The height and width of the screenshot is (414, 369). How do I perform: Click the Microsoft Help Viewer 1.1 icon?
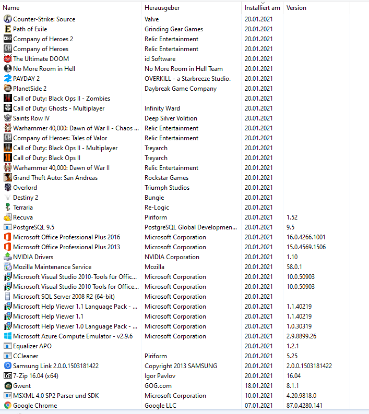click(x=8, y=316)
